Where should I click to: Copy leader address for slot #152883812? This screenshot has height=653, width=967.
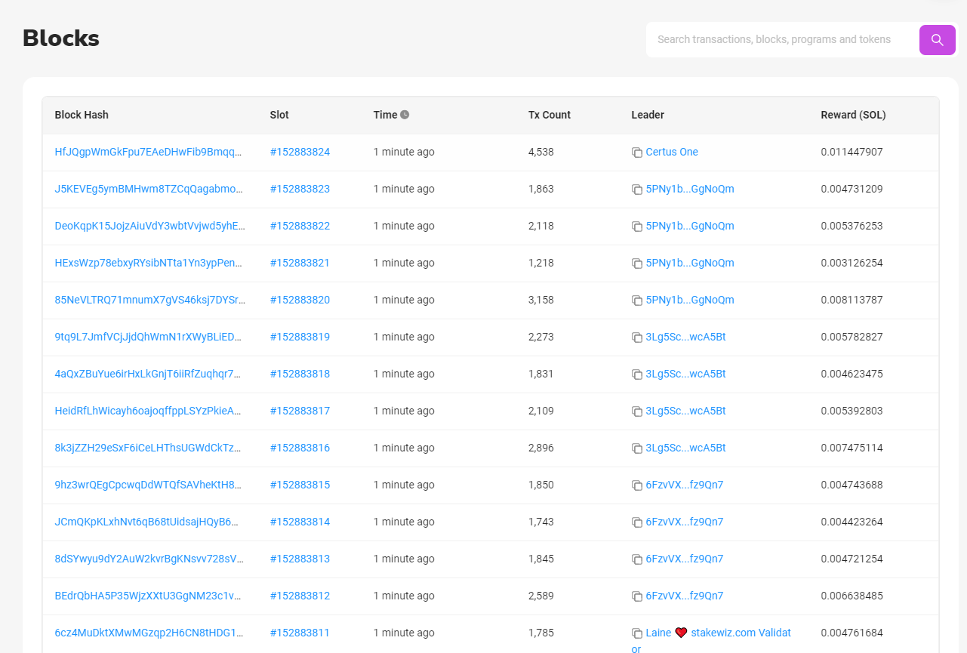[636, 596]
